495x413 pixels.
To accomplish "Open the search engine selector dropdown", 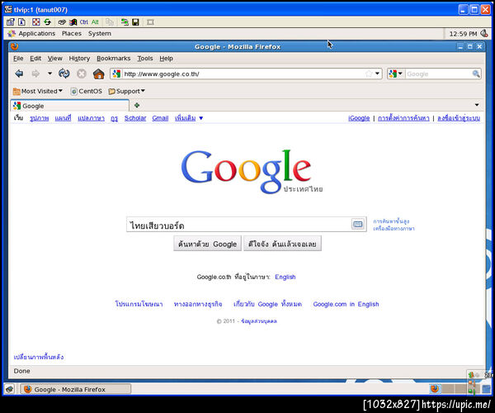I will pos(396,74).
